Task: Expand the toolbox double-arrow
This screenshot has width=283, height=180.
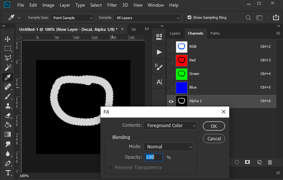Action: pos(4,26)
